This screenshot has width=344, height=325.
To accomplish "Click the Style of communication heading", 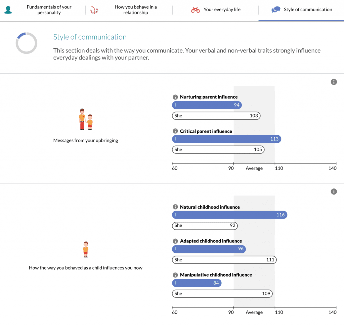I will [90, 37].
